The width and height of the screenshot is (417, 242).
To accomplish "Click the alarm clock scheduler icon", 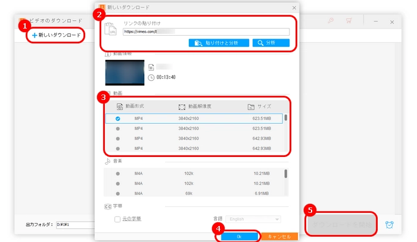I will click(390, 225).
